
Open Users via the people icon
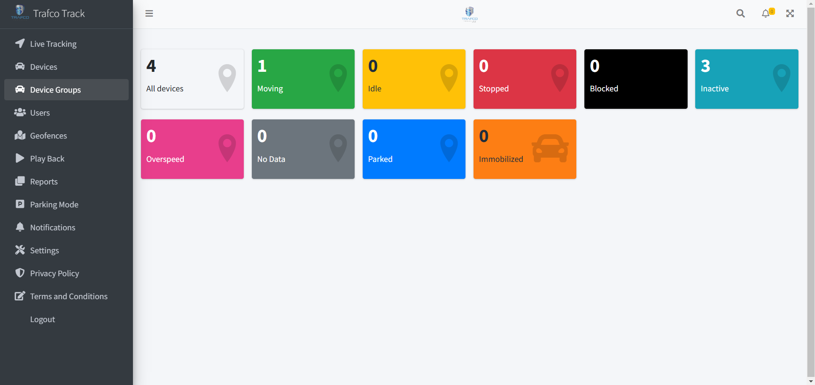(20, 112)
